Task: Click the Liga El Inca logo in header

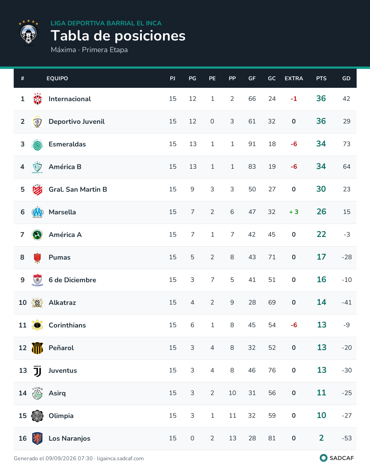Action: (x=28, y=33)
